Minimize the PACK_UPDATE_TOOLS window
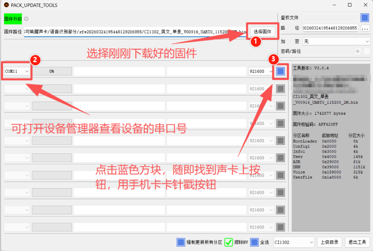373x251 pixels. pyautogui.click(x=334, y=5)
